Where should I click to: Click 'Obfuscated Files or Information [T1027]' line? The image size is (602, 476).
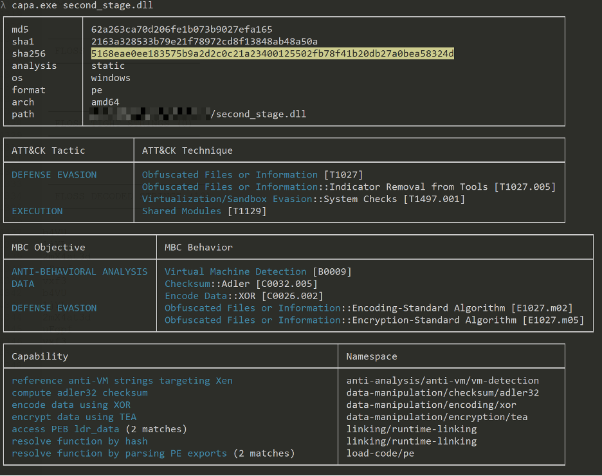point(252,175)
